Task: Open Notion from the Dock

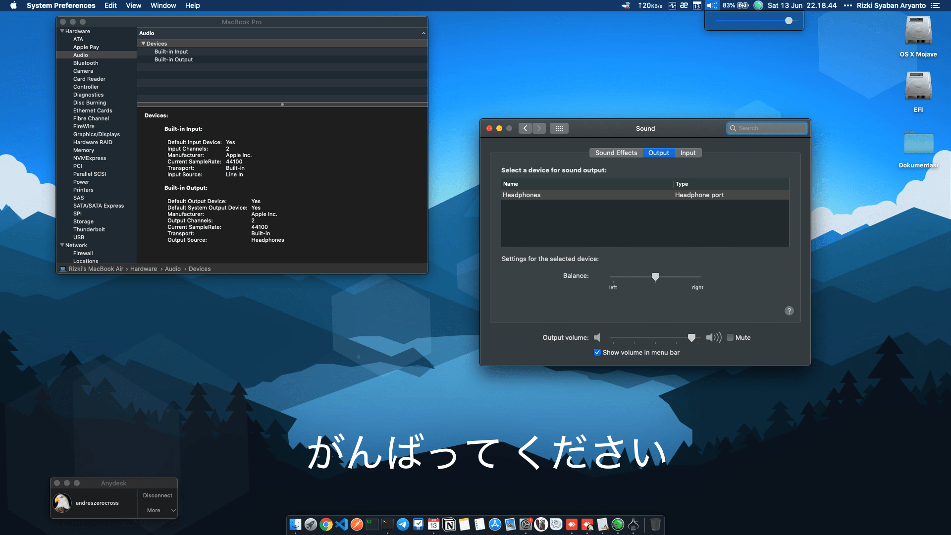Action: tap(450, 524)
